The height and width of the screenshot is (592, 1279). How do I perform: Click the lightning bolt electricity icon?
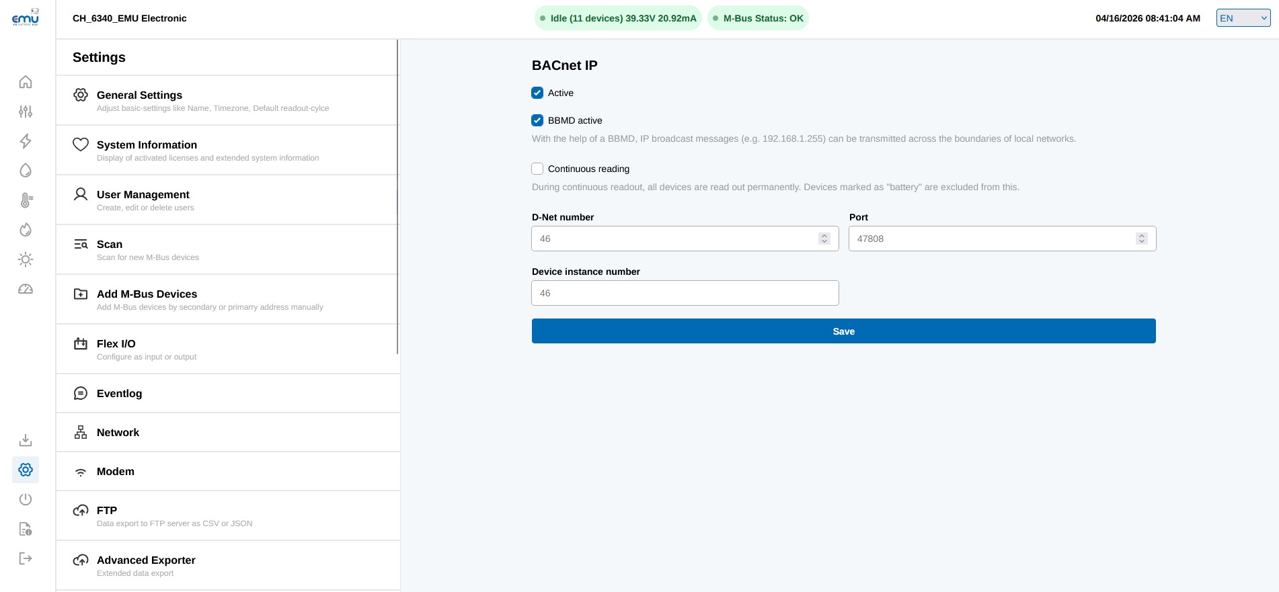click(26, 141)
